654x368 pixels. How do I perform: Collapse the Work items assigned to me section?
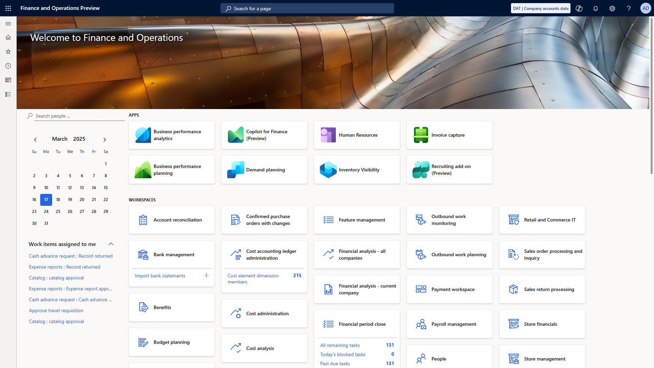click(111, 244)
